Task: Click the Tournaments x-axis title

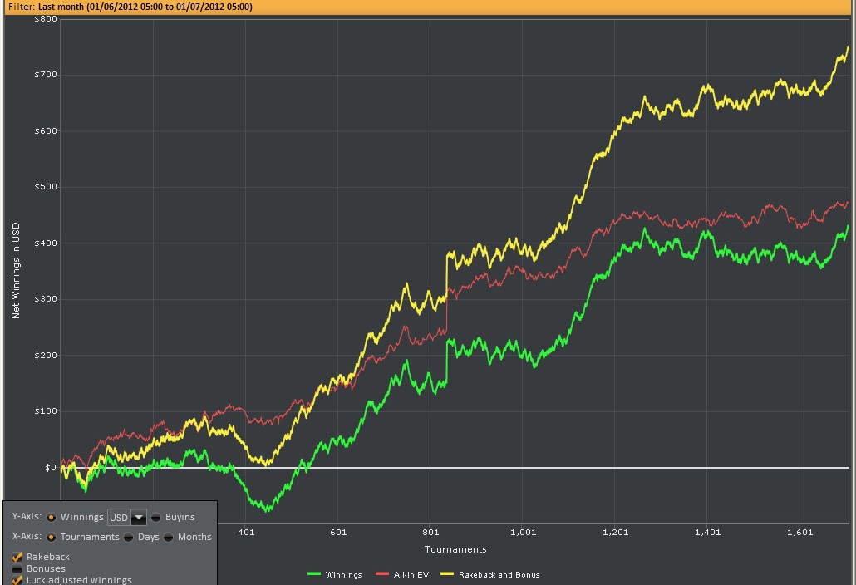Action: [455, 549]
